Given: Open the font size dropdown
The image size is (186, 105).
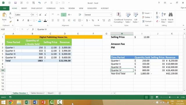Looking at the screenshot, I should point(37,15).
